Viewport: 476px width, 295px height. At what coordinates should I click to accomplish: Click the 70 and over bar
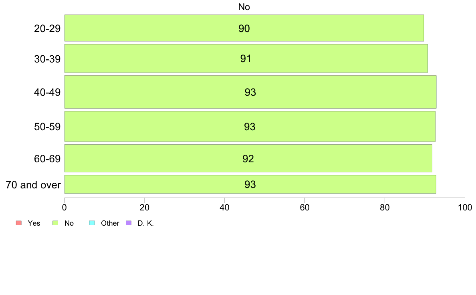(x=250, y=184)
